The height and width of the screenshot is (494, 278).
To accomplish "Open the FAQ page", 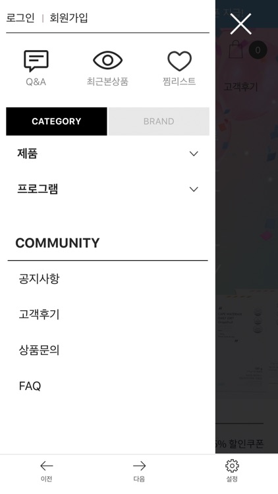I will coord(30,386).
